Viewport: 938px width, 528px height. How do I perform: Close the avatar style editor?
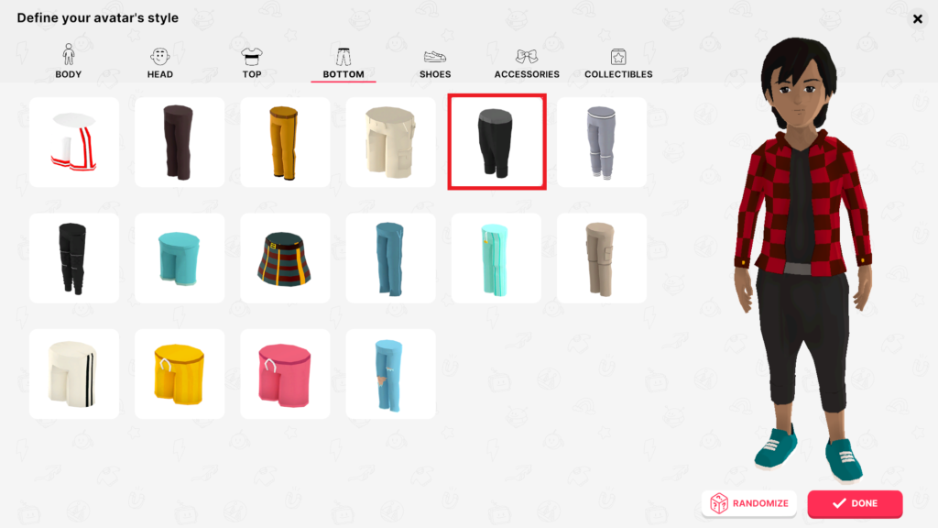tap(918, 19)
